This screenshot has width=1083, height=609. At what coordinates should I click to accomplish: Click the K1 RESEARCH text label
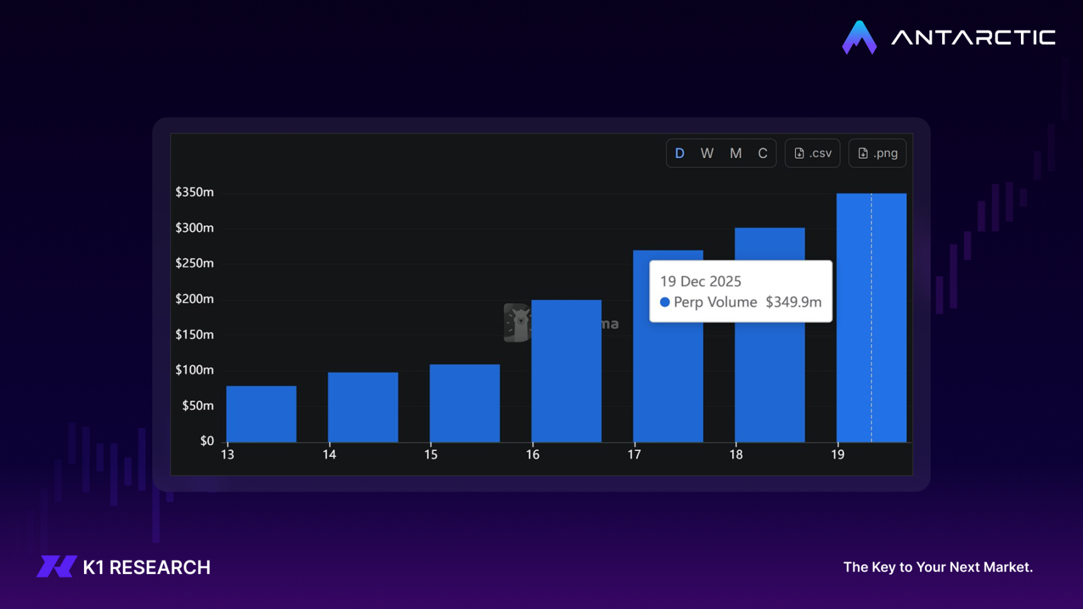(147, 568)
